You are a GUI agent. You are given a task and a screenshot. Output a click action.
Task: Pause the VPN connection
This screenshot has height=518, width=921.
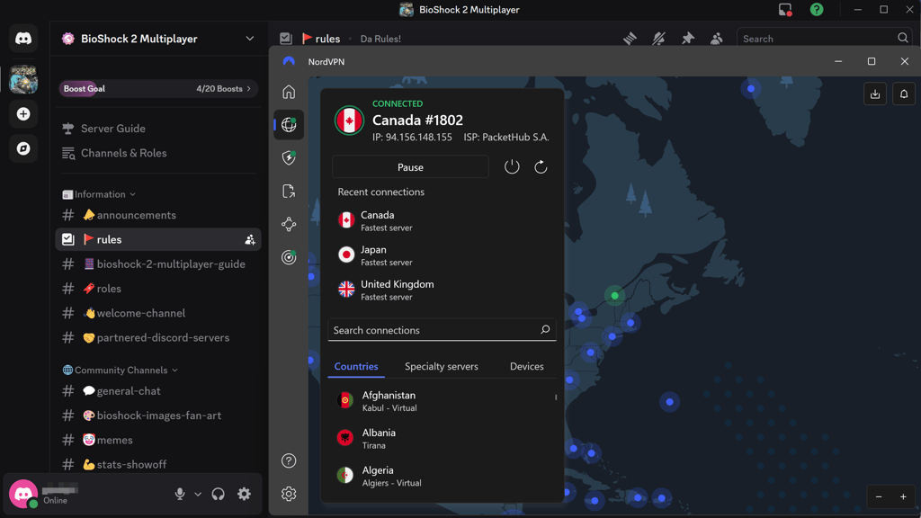(x=410, y=167)
